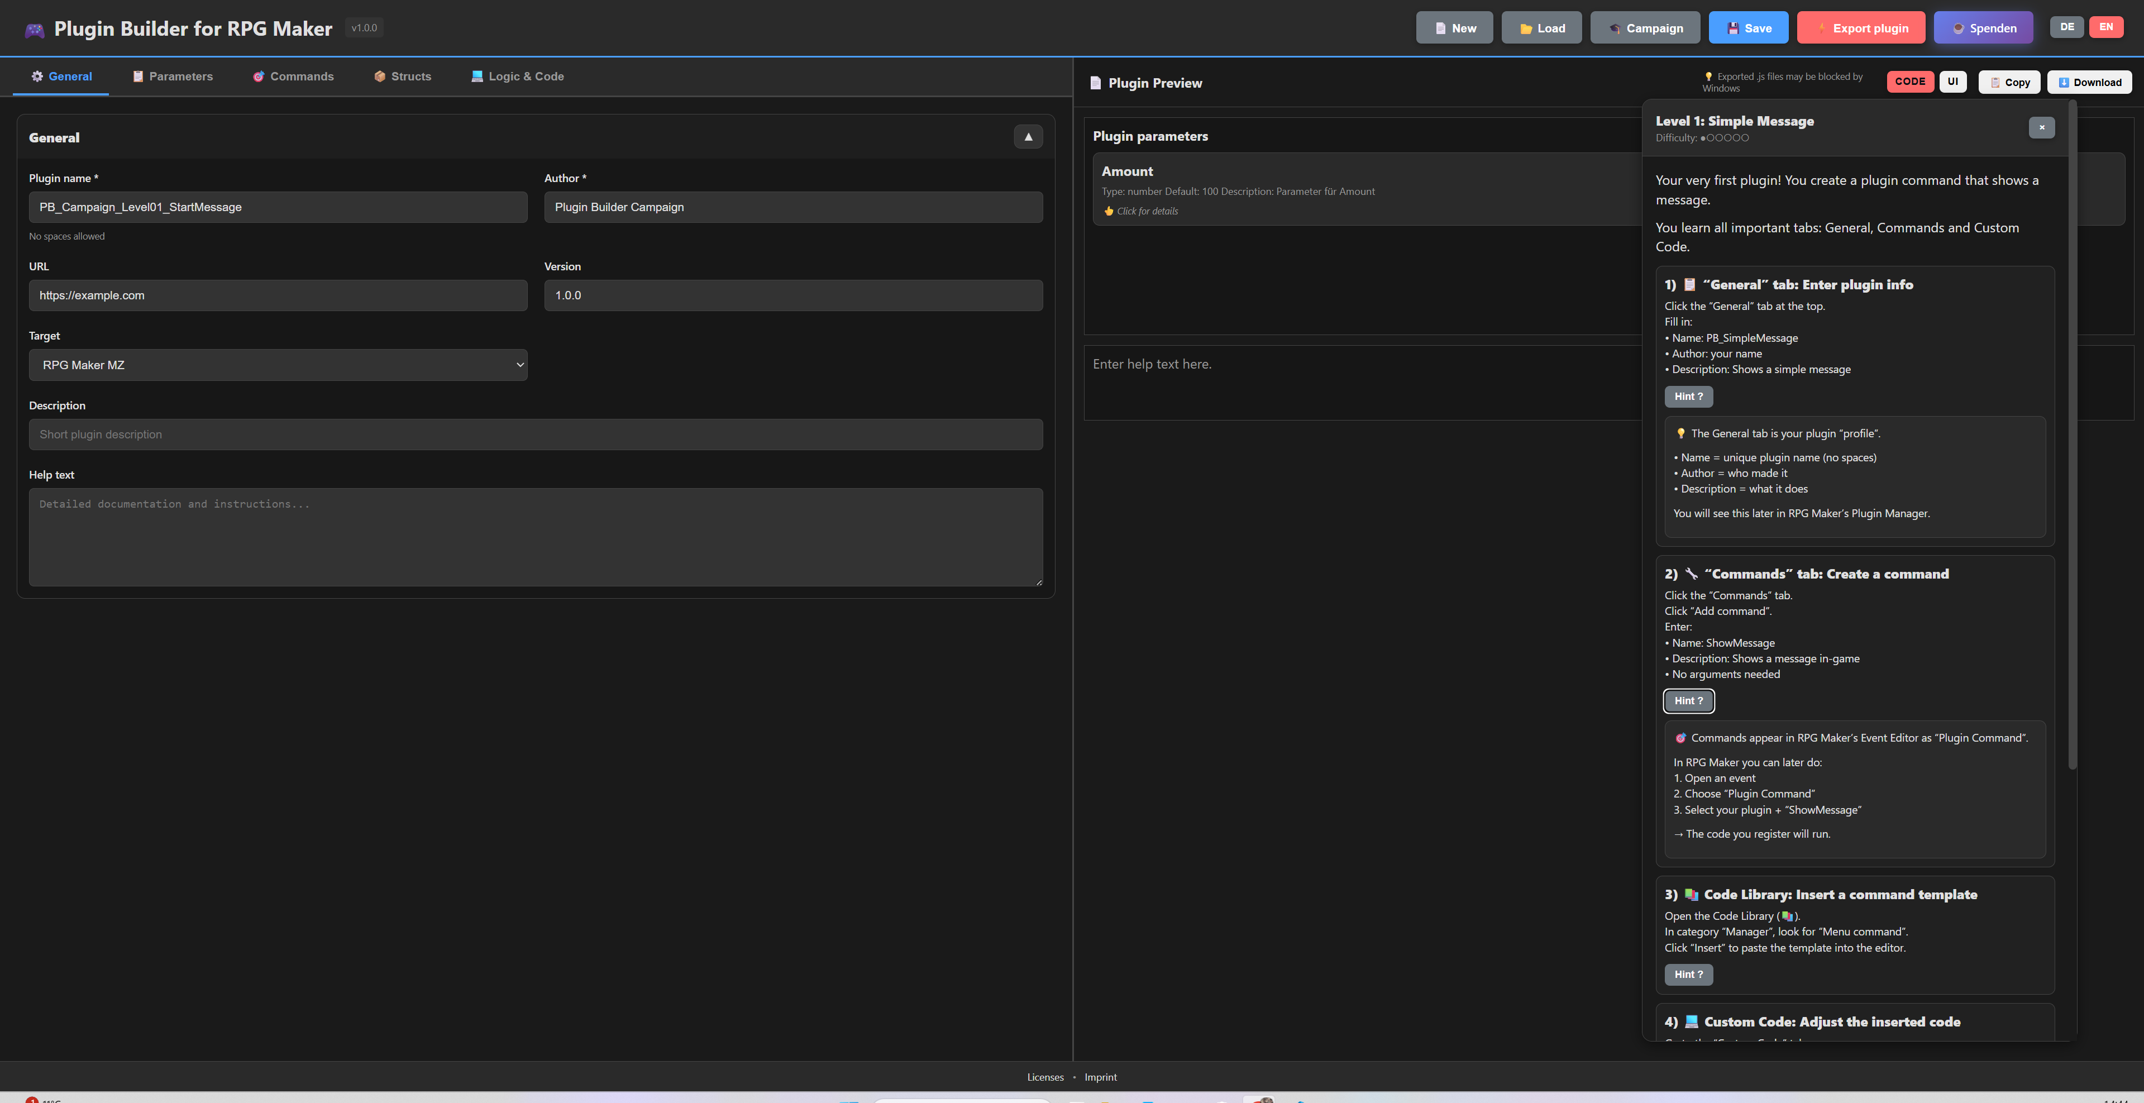Open the Logic & Code tab
The width and height of the screenshot is (2144, 1103).
[x=517, y=77]
